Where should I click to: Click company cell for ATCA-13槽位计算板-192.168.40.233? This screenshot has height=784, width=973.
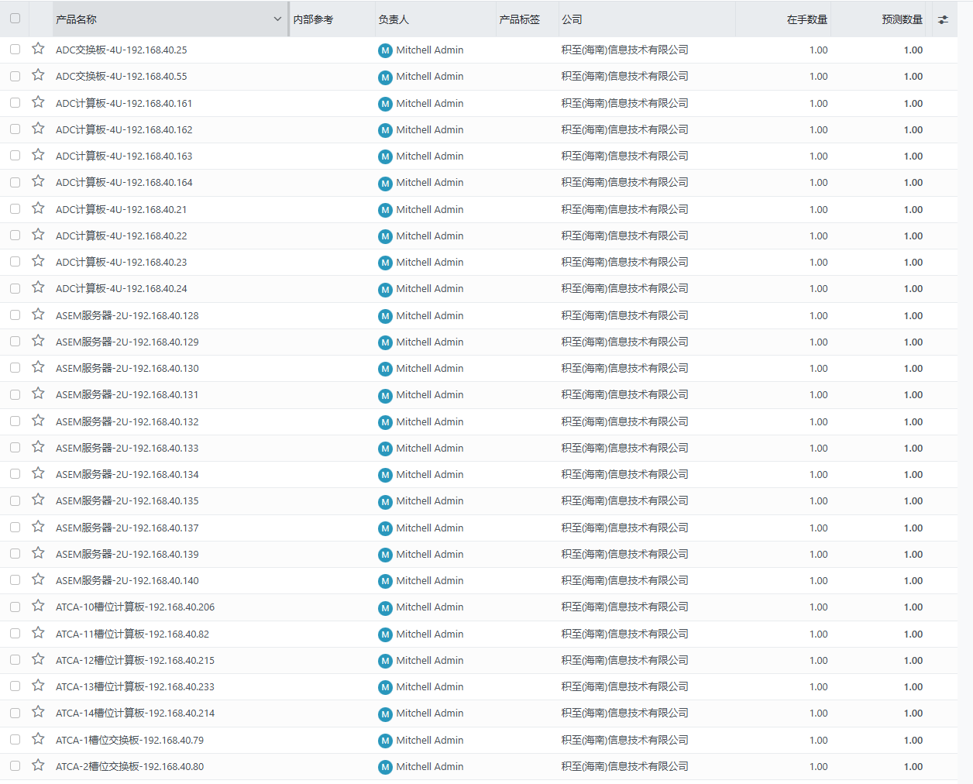624,686
